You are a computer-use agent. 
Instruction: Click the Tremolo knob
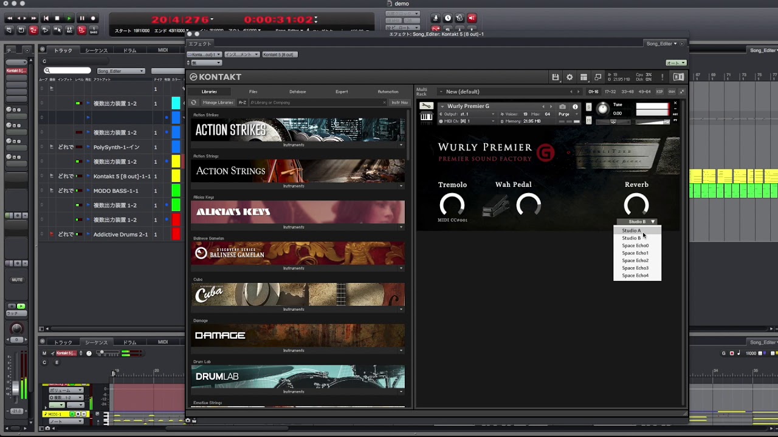click(452, 205)
